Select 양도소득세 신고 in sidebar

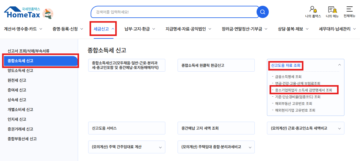click(x=20, y=70)
